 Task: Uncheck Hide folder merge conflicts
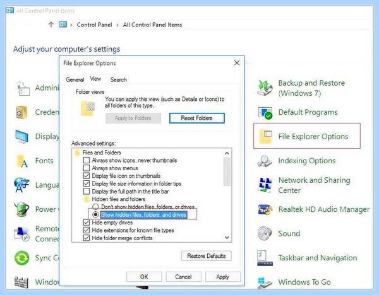(x=87, y=238)
